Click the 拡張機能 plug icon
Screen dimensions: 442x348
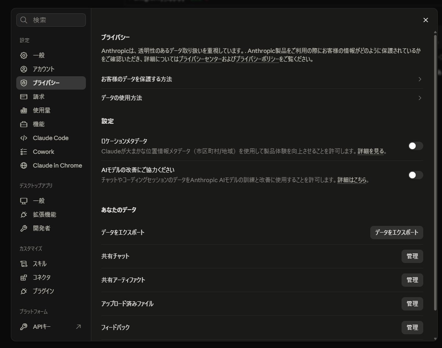pyautogui.click(x=24, y=214)
